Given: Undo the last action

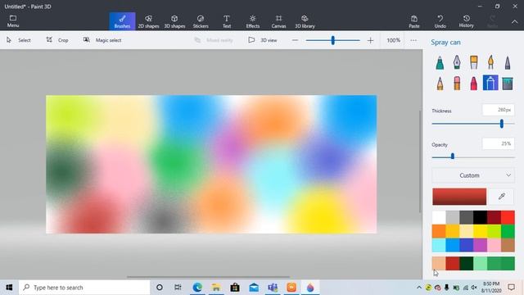Looking at the screenshot, I should (440, 21).
